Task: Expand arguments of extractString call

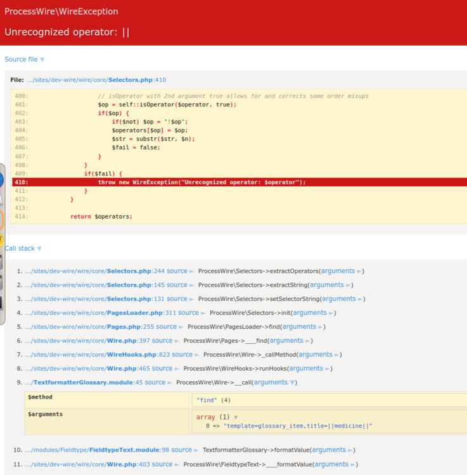Action: tap(330, 285)
